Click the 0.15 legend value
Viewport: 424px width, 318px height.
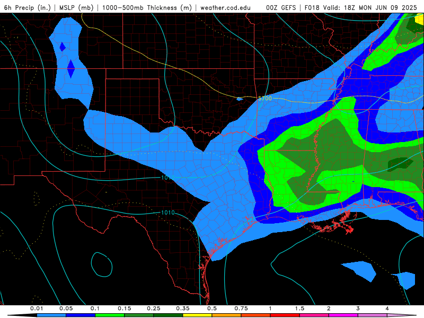pos(125,308)
